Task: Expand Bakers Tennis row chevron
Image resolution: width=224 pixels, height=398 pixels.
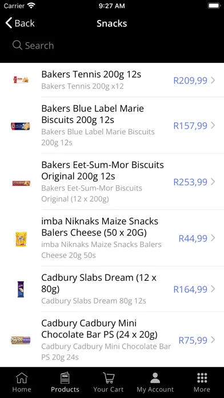Action: [x=213, y=80]
